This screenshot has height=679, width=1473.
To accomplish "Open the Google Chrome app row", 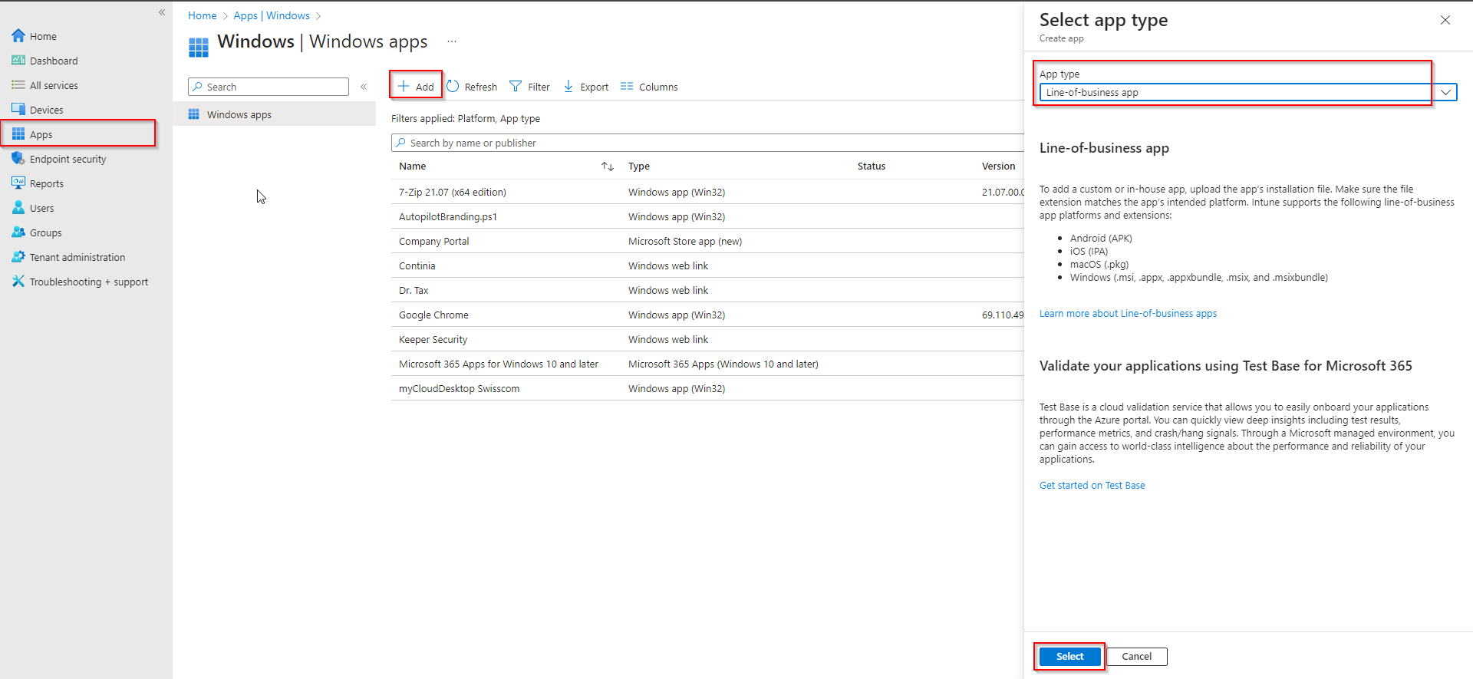I will coord(707,315).
